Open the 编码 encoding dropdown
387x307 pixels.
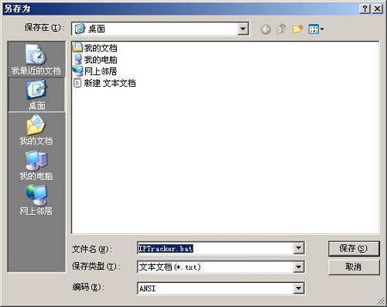click(x=299, y=288)
